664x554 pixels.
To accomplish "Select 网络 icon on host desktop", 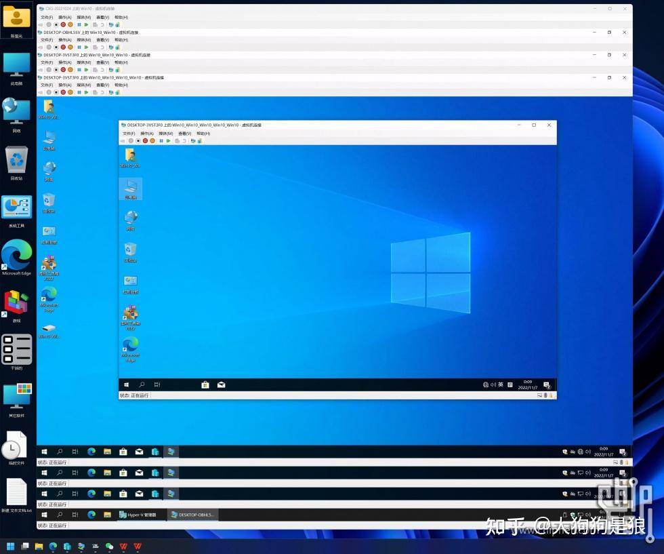I will coord(16,115).
